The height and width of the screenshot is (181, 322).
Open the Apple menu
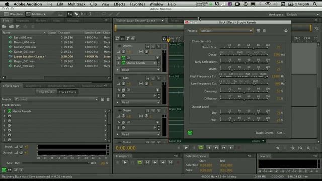pos(7,4)
